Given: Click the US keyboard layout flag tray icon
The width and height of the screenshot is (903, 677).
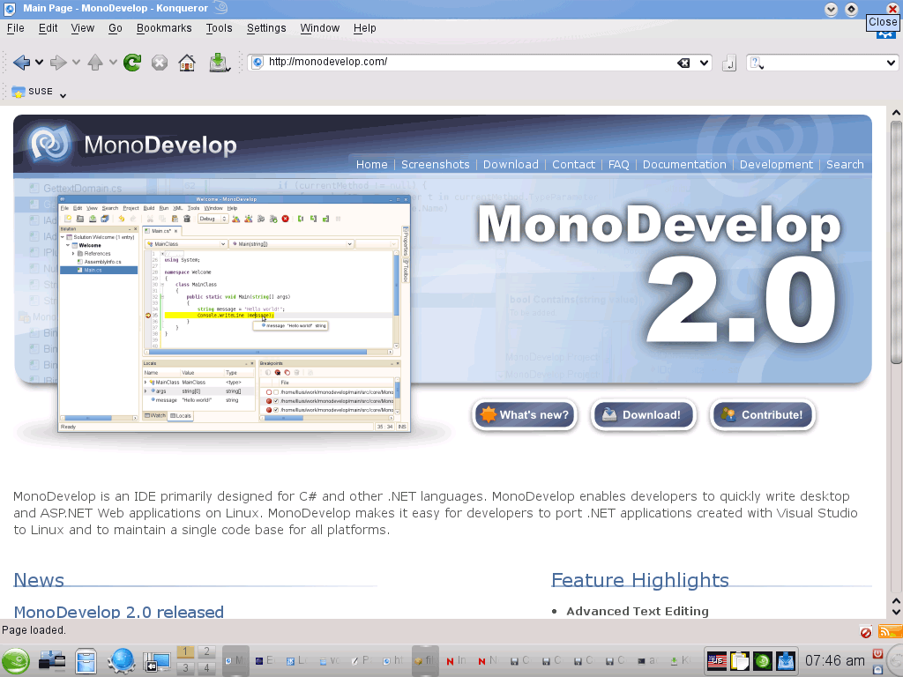Looking at the screenshot, I should tap(717, 661).
